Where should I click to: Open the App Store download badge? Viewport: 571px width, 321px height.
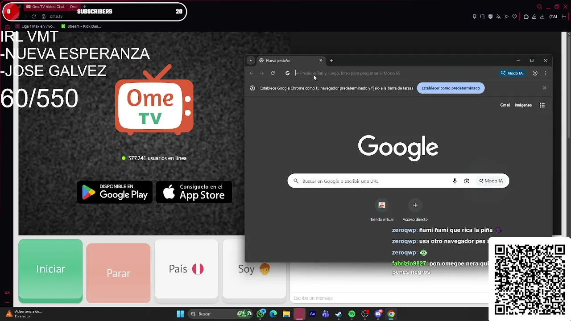point(194,192)
